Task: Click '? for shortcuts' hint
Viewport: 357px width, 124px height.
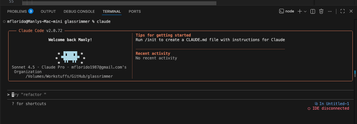Action: click(29, 104)
